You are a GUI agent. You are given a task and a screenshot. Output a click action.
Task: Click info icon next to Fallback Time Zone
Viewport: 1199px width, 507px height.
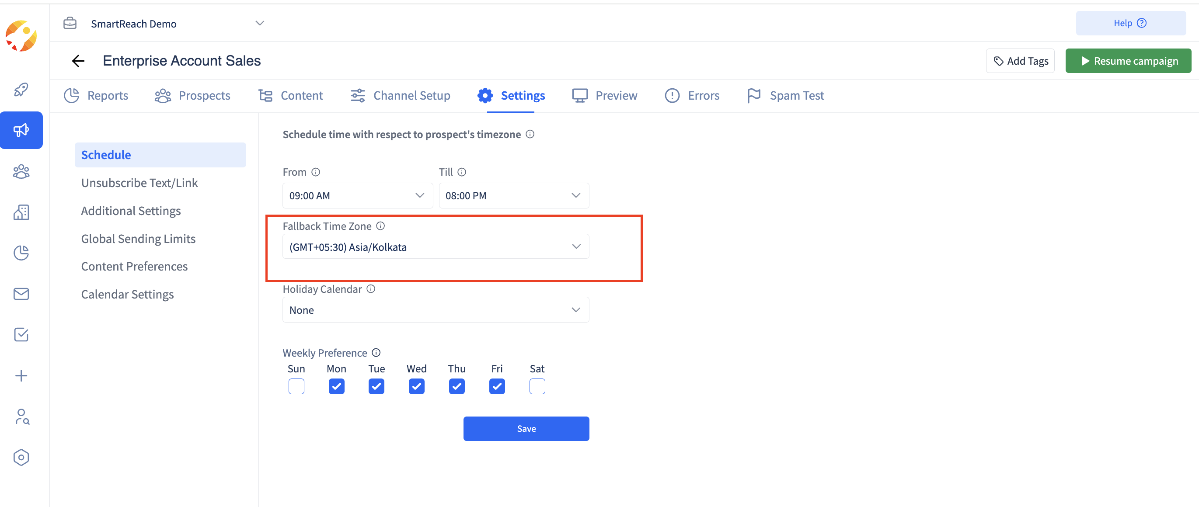pyautogui.click(x=380, y=226)
